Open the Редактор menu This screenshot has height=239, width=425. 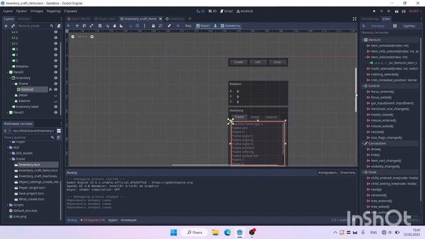pos(53,11)
